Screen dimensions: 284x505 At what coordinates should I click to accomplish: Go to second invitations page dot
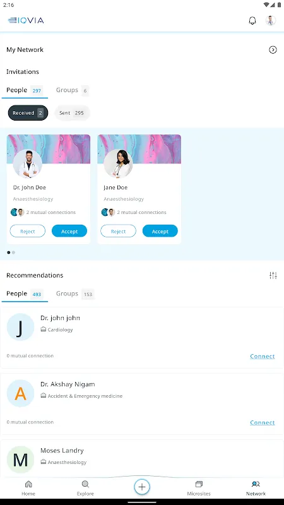(x=13, y=252)
